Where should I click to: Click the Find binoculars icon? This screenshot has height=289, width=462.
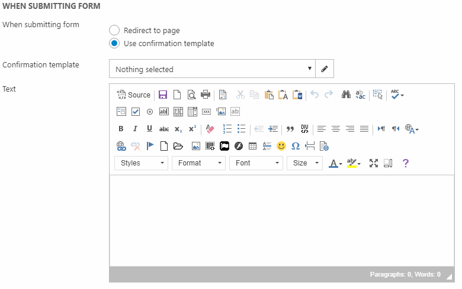[x=346, y=95]
